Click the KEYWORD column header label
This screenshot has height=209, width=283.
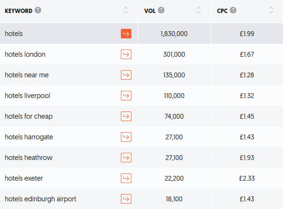tap(18, 11)
